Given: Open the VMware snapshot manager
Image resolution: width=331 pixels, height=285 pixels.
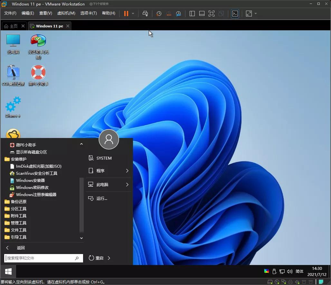Looking at the screenshot, I should coord(178,14).
